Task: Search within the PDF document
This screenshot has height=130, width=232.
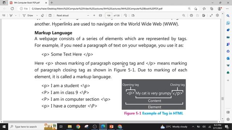Action: (x=184, y=15)
